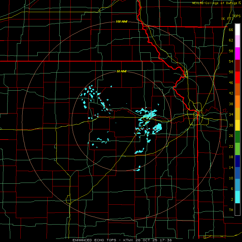Click the '38' legend value
This screenshot has height=242, width=242.
231,104
